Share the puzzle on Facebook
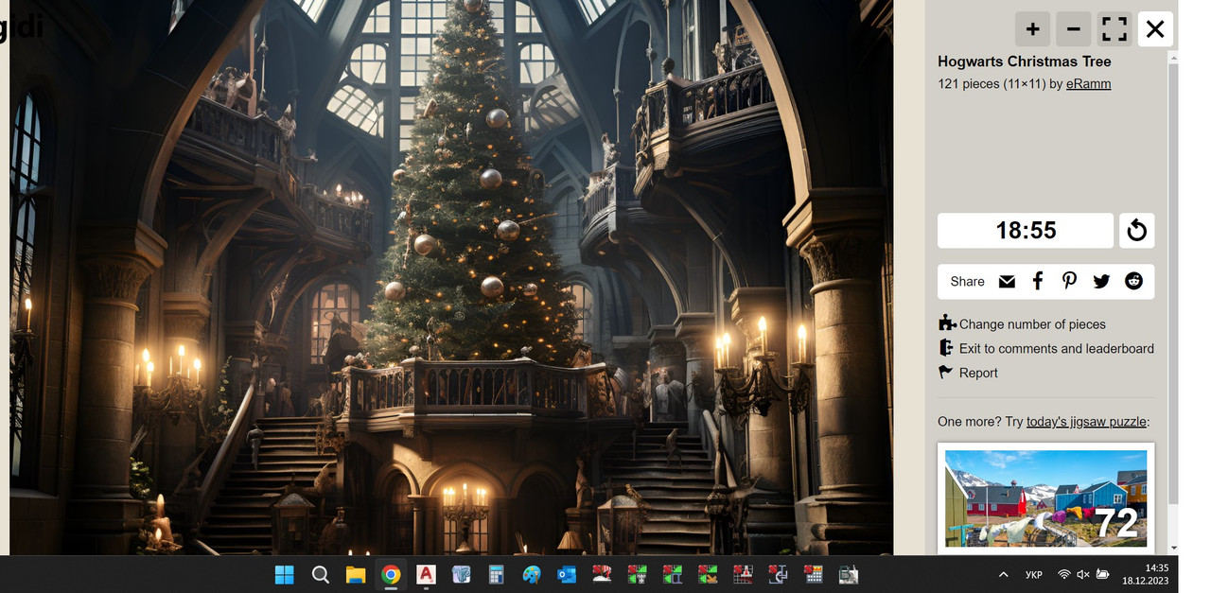 coord(1038,281)
